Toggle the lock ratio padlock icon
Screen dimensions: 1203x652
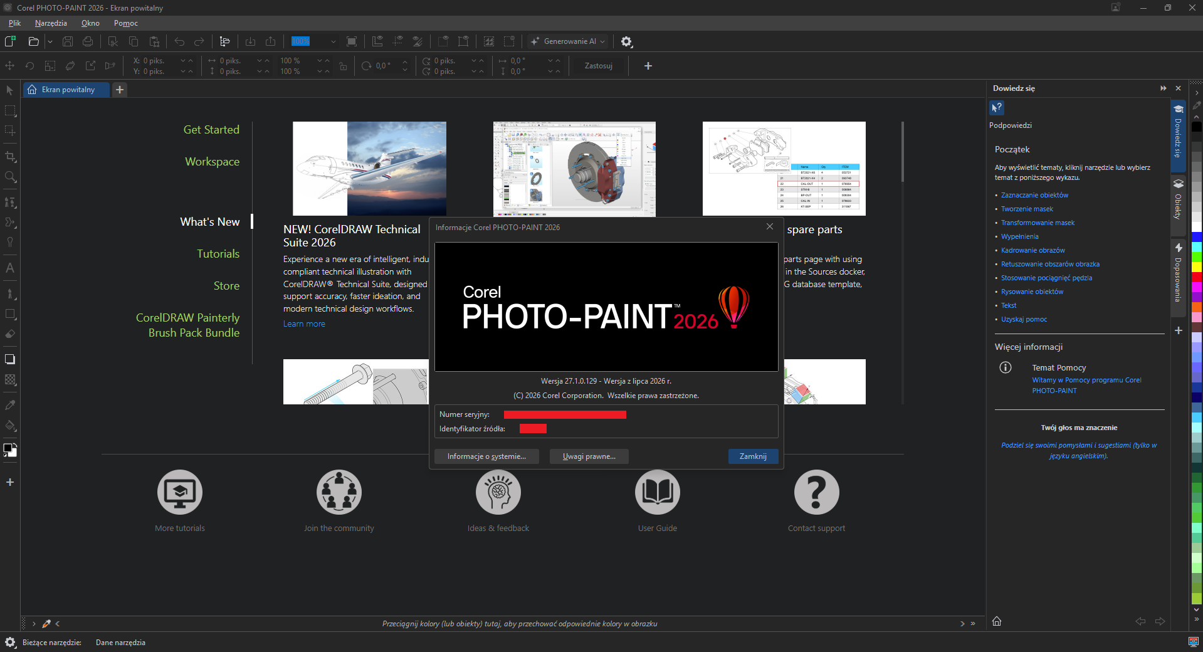click(x=343, y=66)
